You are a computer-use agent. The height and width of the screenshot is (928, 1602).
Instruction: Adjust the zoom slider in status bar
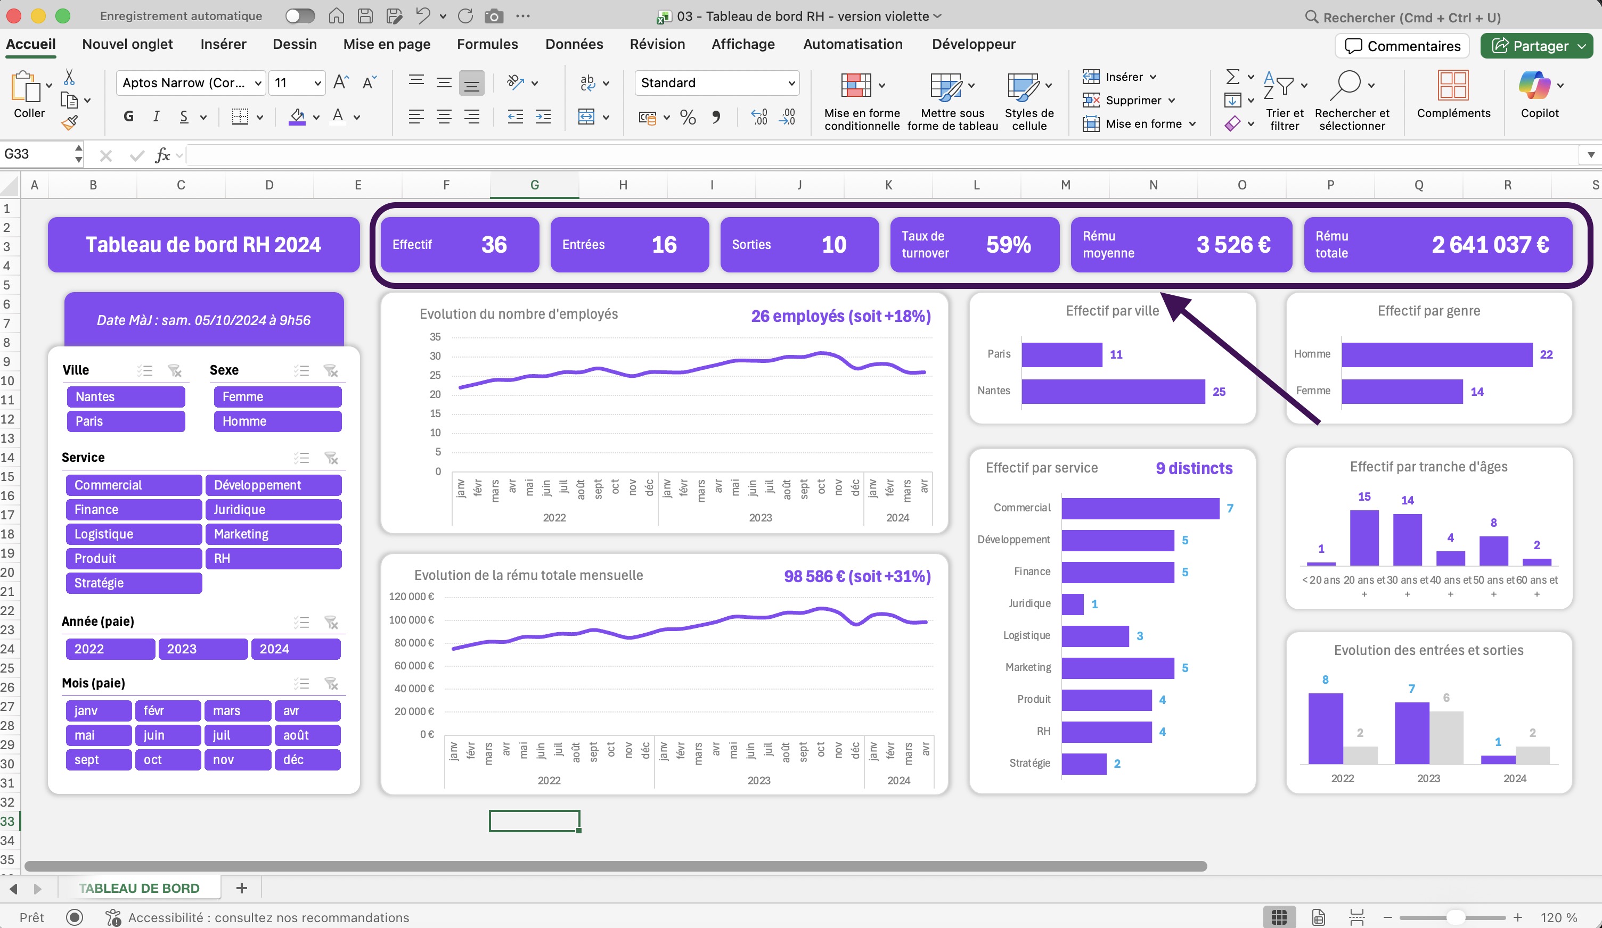coord(1455,917)
